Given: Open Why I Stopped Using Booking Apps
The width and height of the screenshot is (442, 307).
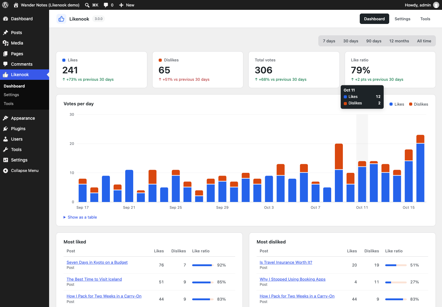Looking at the screenshot, I should pos(293,279).
